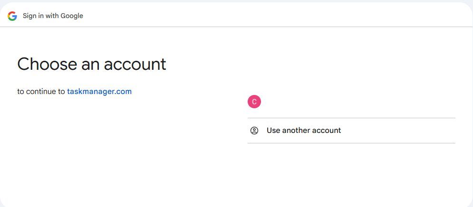Click the "Choose an account" heading
Viewport: 473px width, 207px height.
tap(92, 64)
